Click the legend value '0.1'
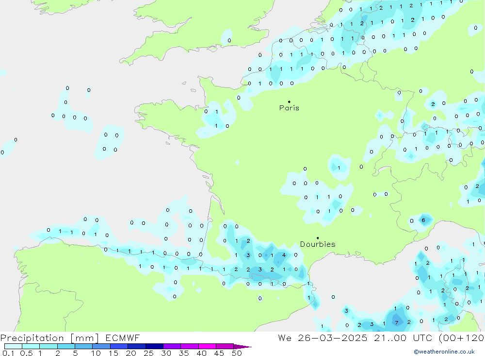Image resolution: width=485 pixels, height=356 pixels. coord(8,353)
